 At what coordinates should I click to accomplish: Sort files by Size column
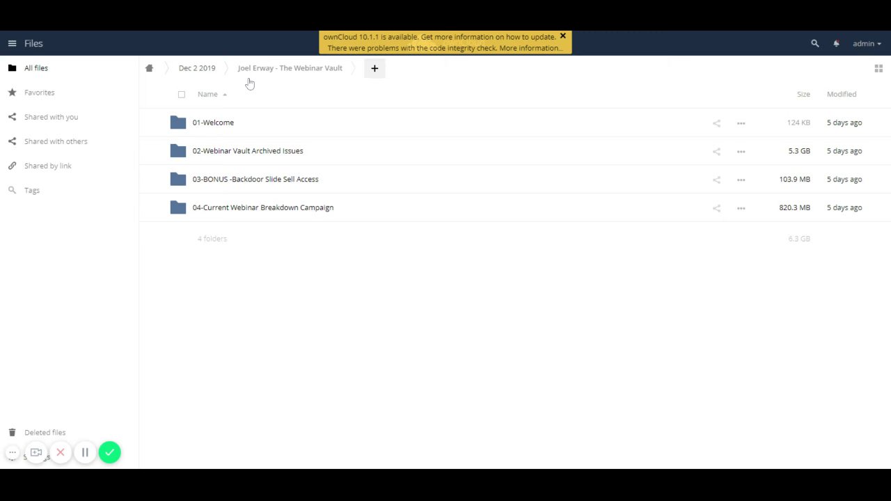[803, 94]
